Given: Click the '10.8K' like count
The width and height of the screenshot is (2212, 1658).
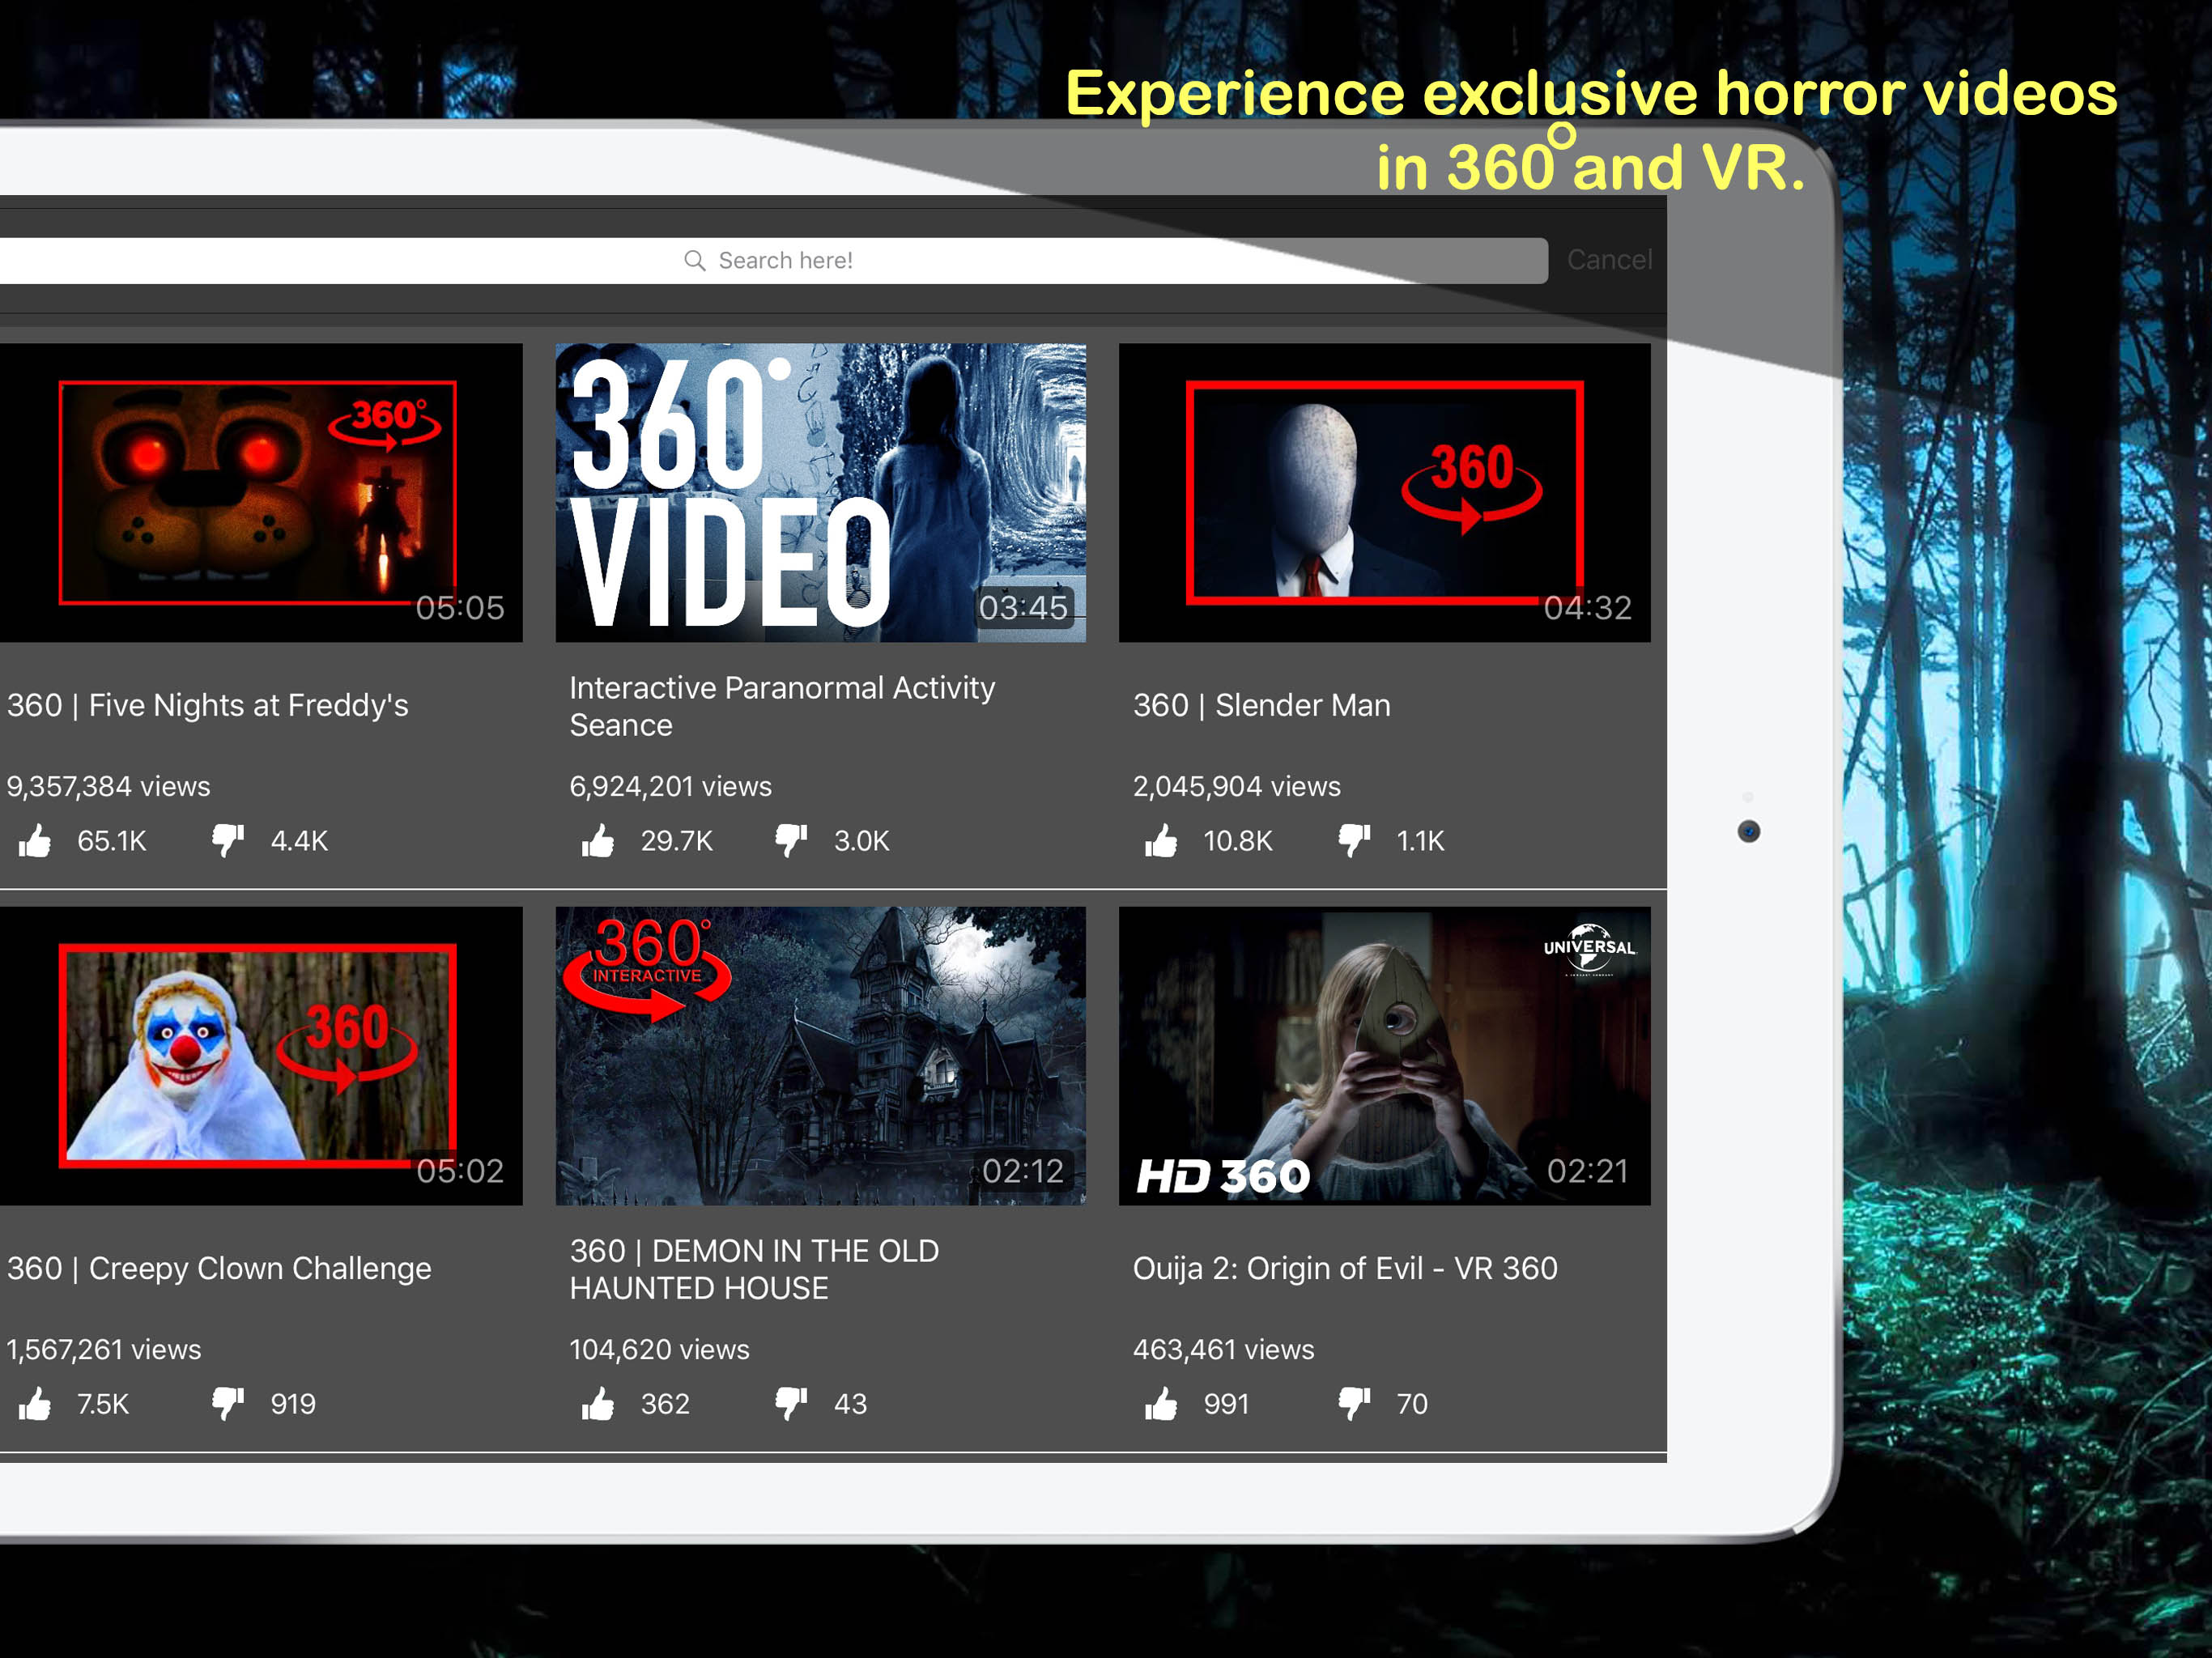Looking at the screenshot, I should pos(1238,841).
